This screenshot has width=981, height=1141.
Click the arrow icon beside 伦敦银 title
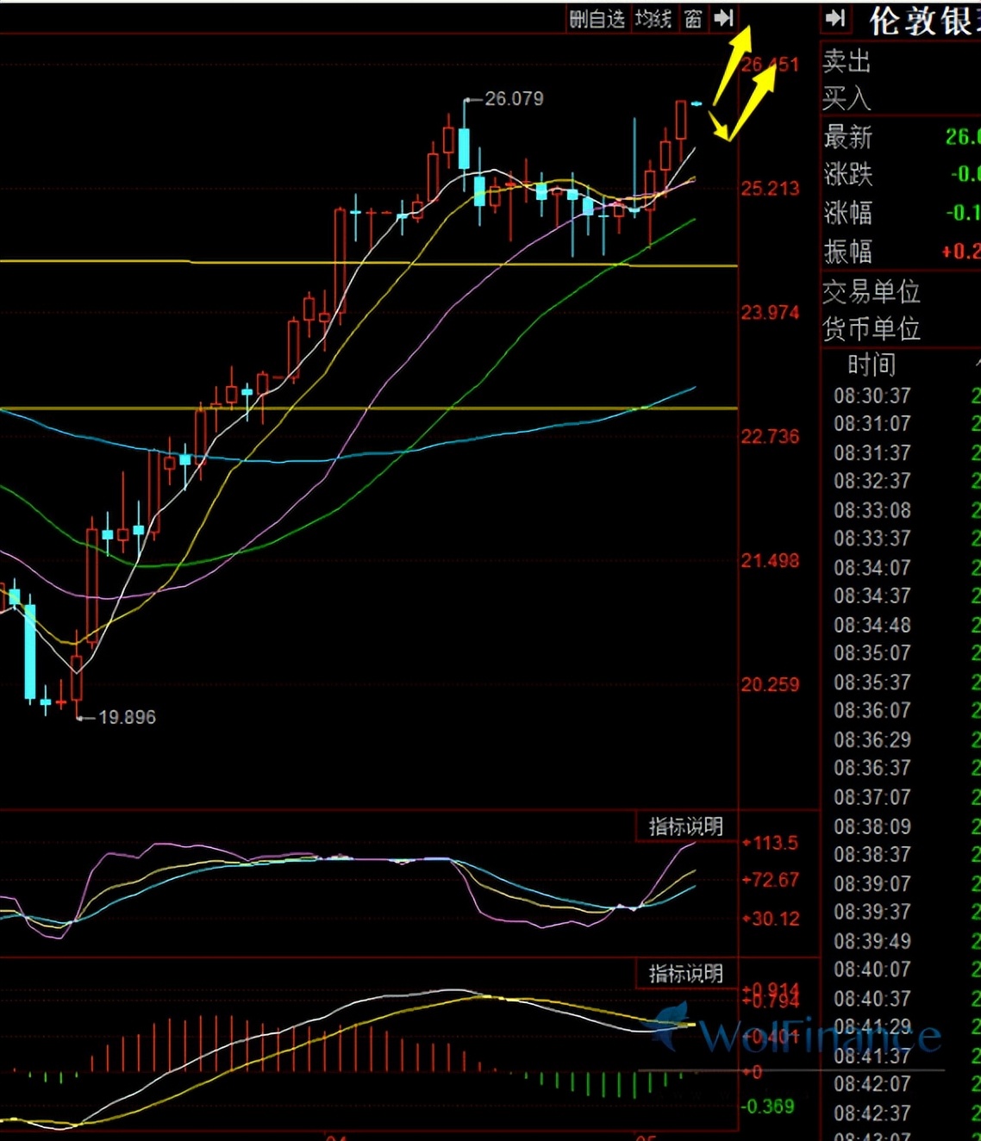tap(835, 18)
